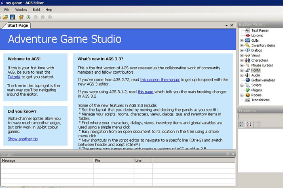Click the greyed step-into toolbar icon
Screen dimensions: 283x188
coord(42,17)
